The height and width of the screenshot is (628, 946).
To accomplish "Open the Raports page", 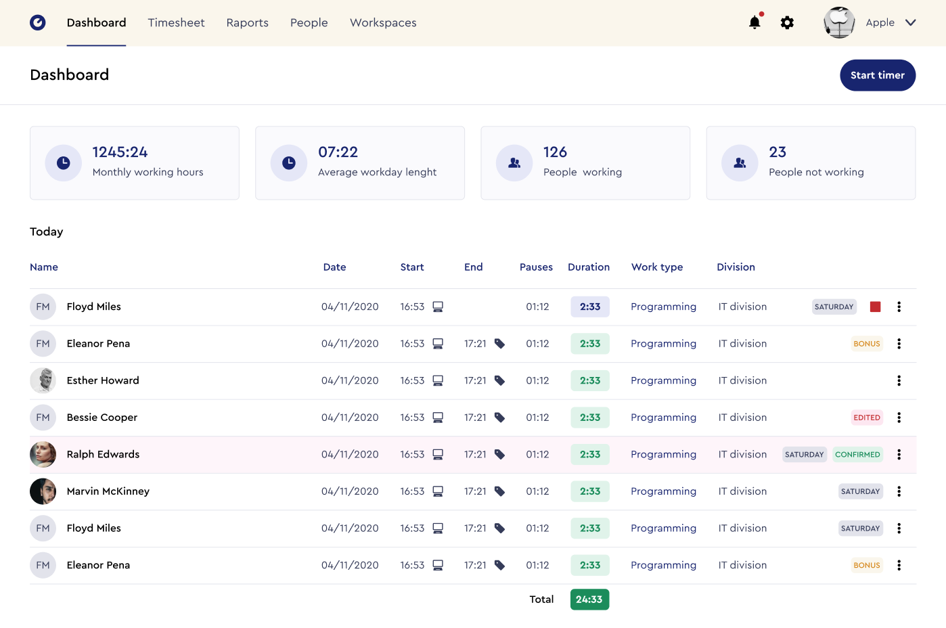I will (x=247, y=22).
